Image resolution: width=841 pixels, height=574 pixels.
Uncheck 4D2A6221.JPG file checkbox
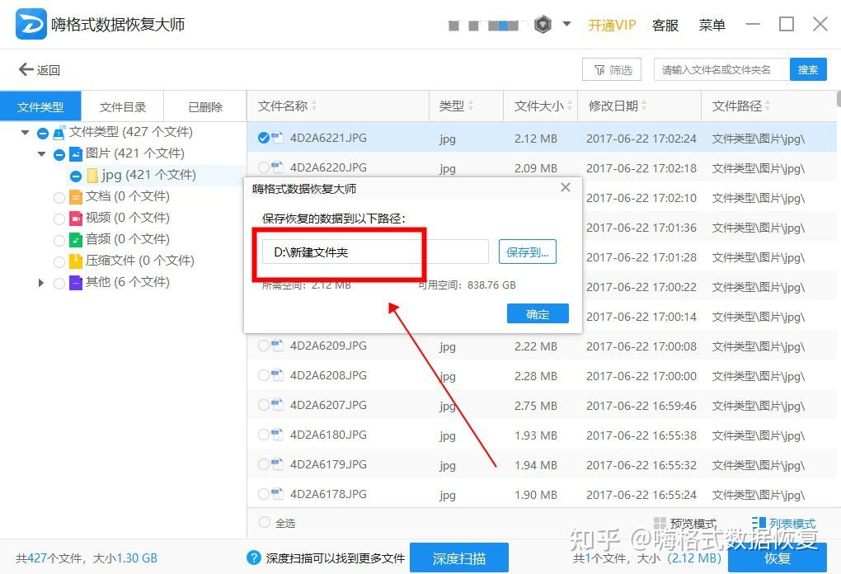tap(263, 138)
